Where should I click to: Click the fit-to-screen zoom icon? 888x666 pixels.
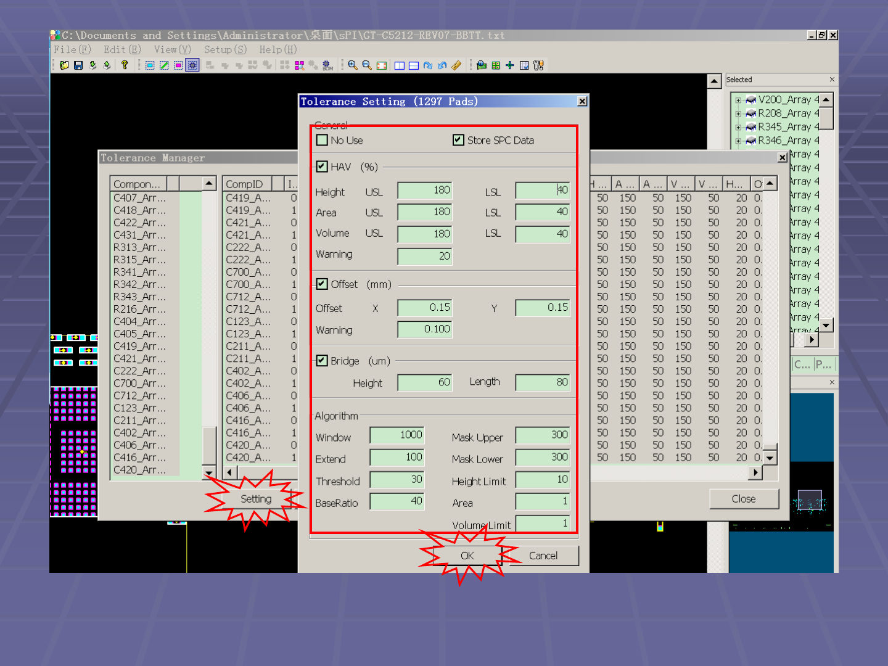click(382, 65)
